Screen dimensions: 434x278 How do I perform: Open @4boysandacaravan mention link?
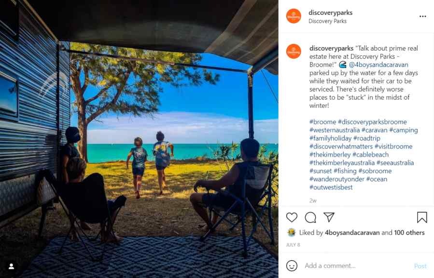coord(378,65)
